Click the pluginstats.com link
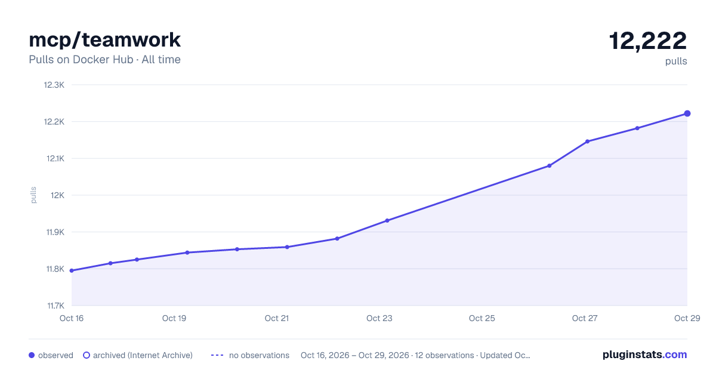 tap(645, 355)
